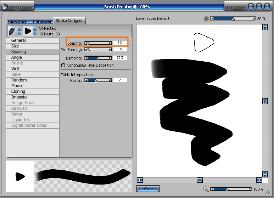The image size is (274, 198).
Task: Increase Points with right slider arrow
Action: [110, 80]
